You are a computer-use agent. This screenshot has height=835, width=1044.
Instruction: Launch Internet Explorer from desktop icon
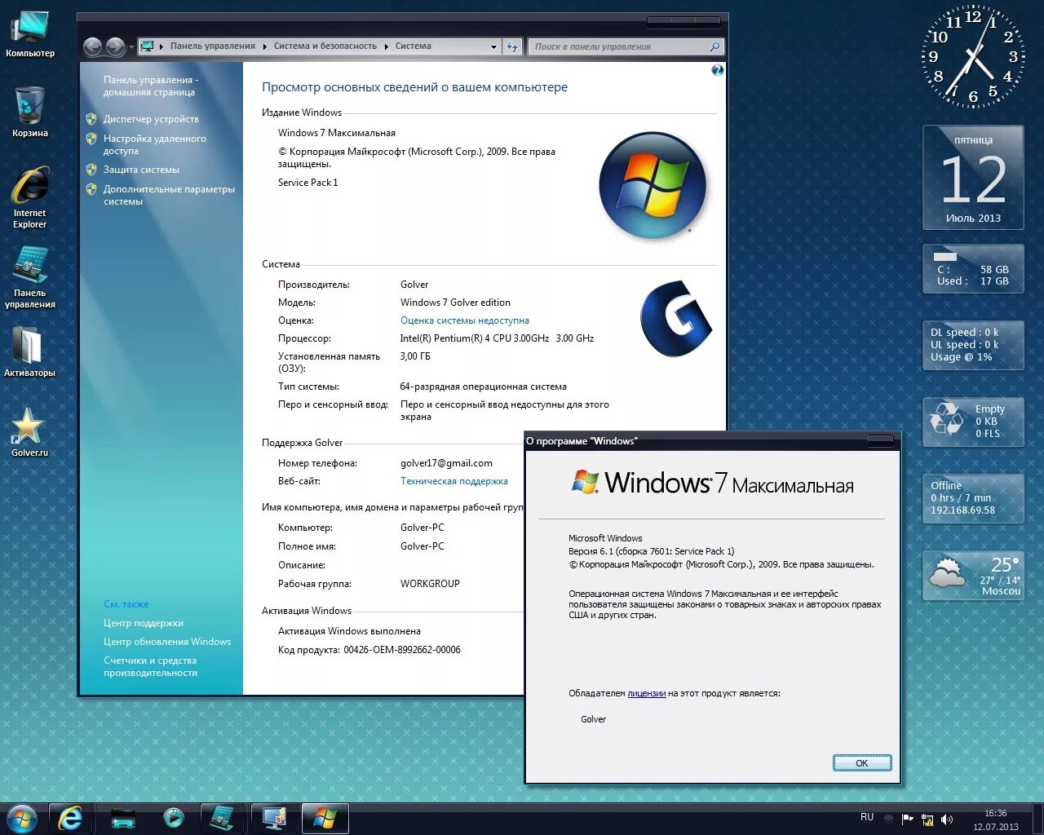30,197
